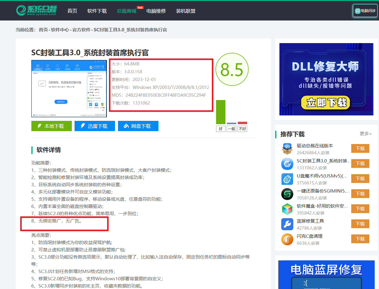Click the size text 64.8MB
This screenshot has height=289, width=379.
point(132,64)
